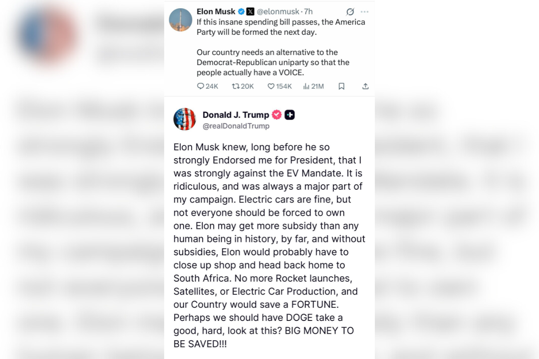Click the Truth Social plus badge
Screen dimensions: 539x359
coord(290,115)
